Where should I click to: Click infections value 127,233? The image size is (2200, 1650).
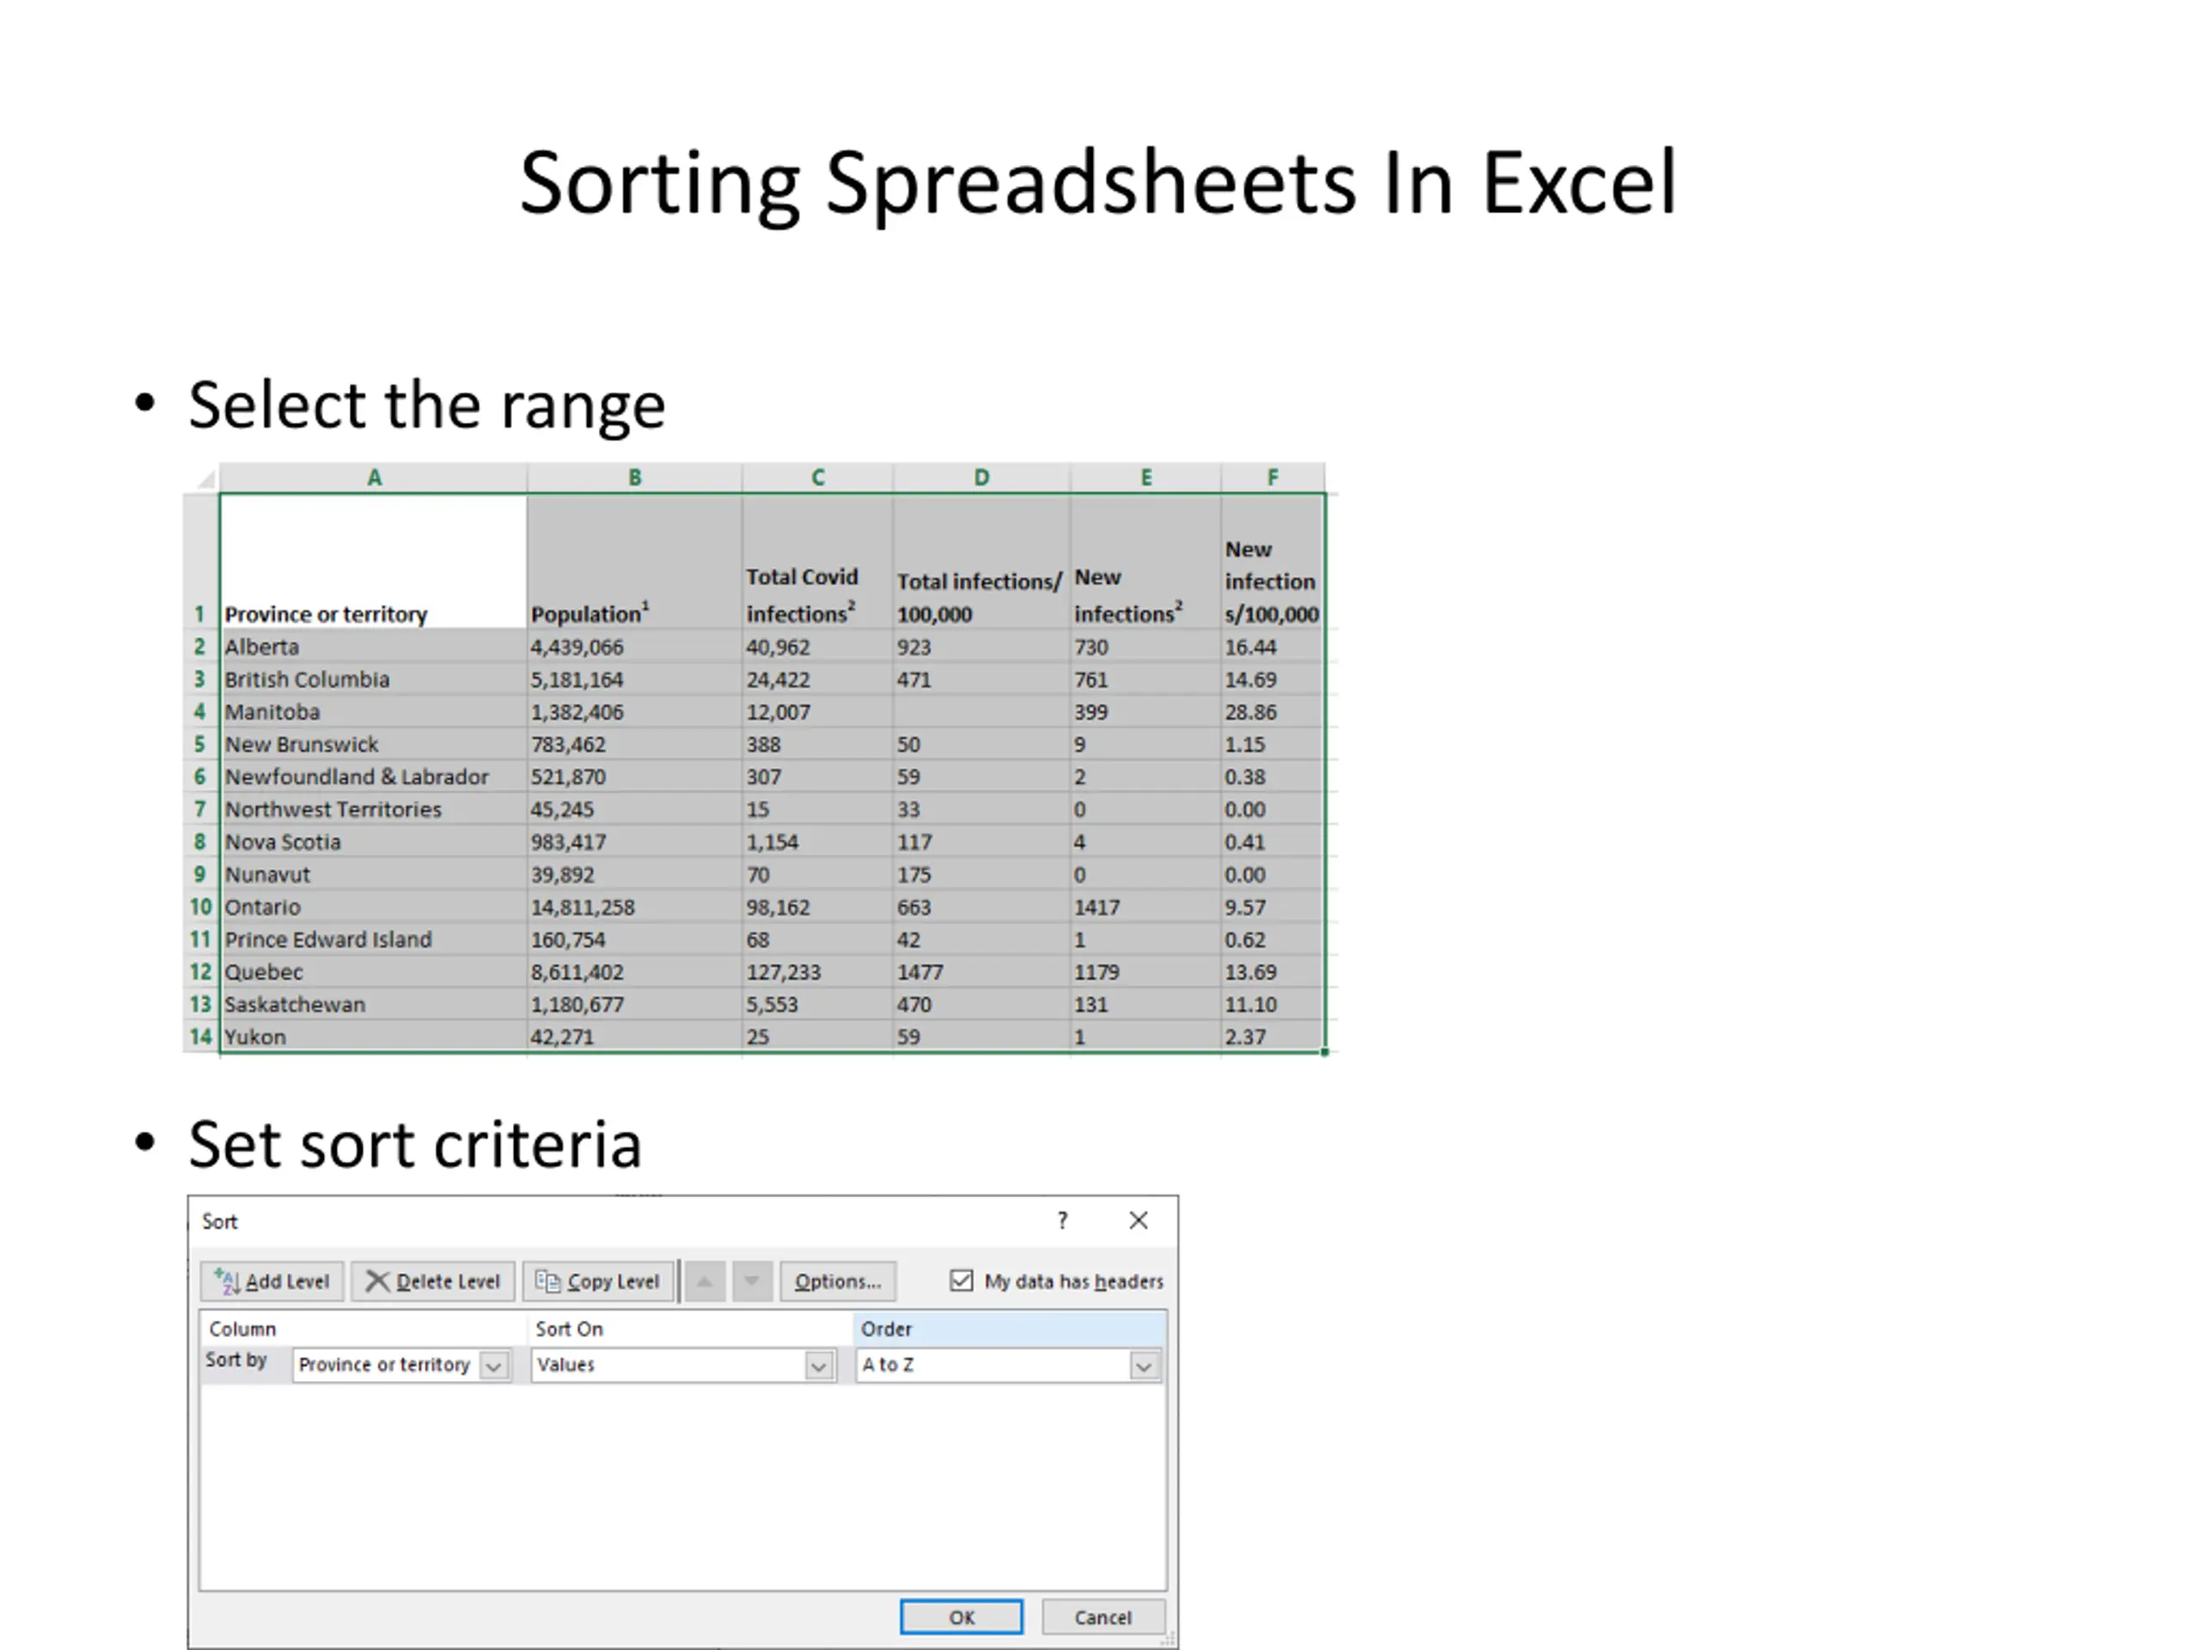[x=817, y=972]
